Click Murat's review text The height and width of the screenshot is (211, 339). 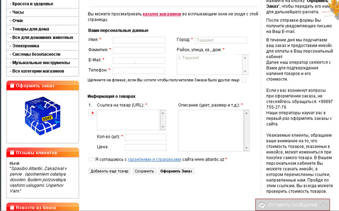(38, 180)
